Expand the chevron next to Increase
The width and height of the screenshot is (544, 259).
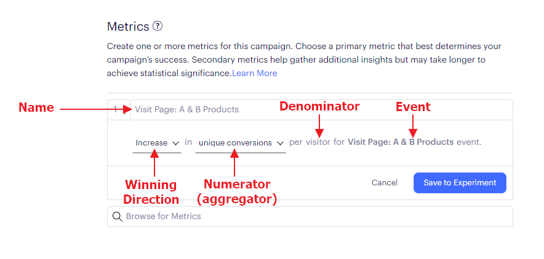(x=175, y=143)
